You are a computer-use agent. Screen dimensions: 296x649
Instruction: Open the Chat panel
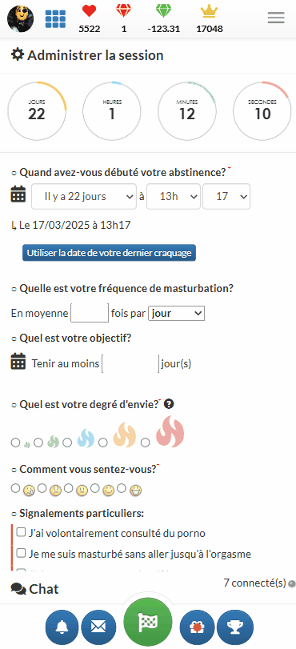point(34,589)
